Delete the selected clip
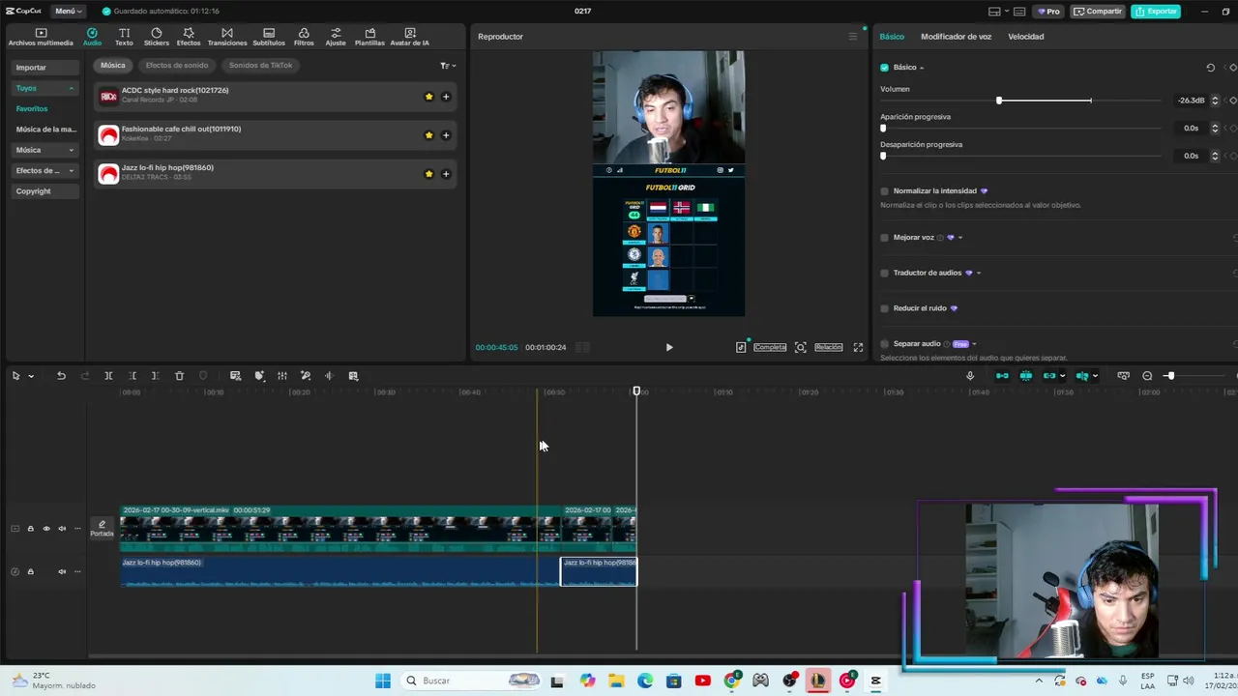The height and width of the screenshot is (696, 1238). point(179,376)
